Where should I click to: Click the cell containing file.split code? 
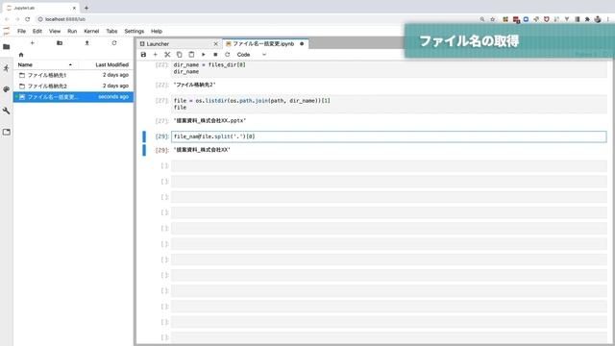point(388,136)
